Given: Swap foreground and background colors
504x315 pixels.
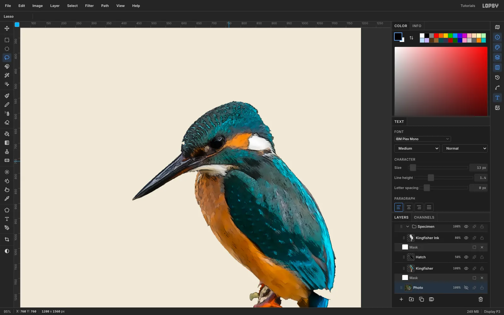Looking at the screenshot, I should click(411, 38).
